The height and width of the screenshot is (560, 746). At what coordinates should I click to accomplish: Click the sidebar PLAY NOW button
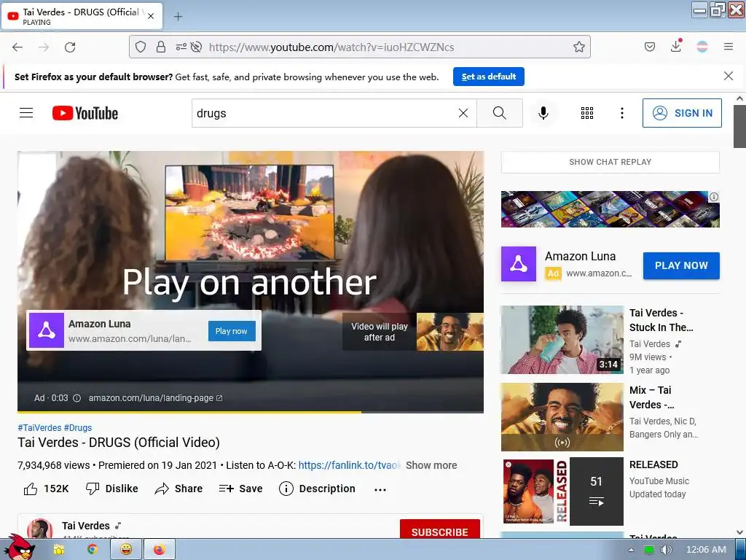681,265
